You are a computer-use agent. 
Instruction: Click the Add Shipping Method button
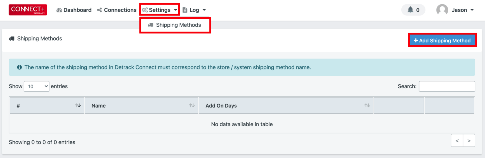click(x=443, y=40)
